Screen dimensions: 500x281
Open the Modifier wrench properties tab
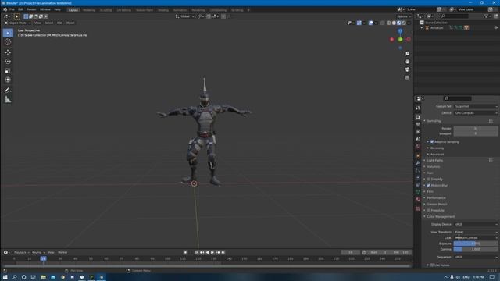[x=418, y=163]
